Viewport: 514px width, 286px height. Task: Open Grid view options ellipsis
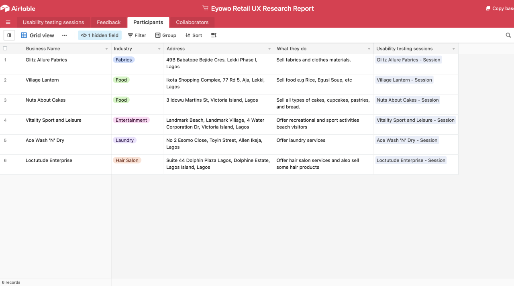tap(64, 35)
